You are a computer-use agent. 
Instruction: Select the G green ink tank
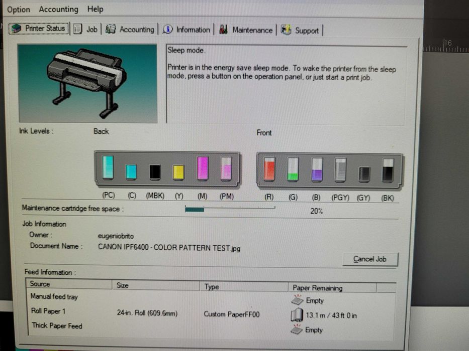(x=293, y=169)
